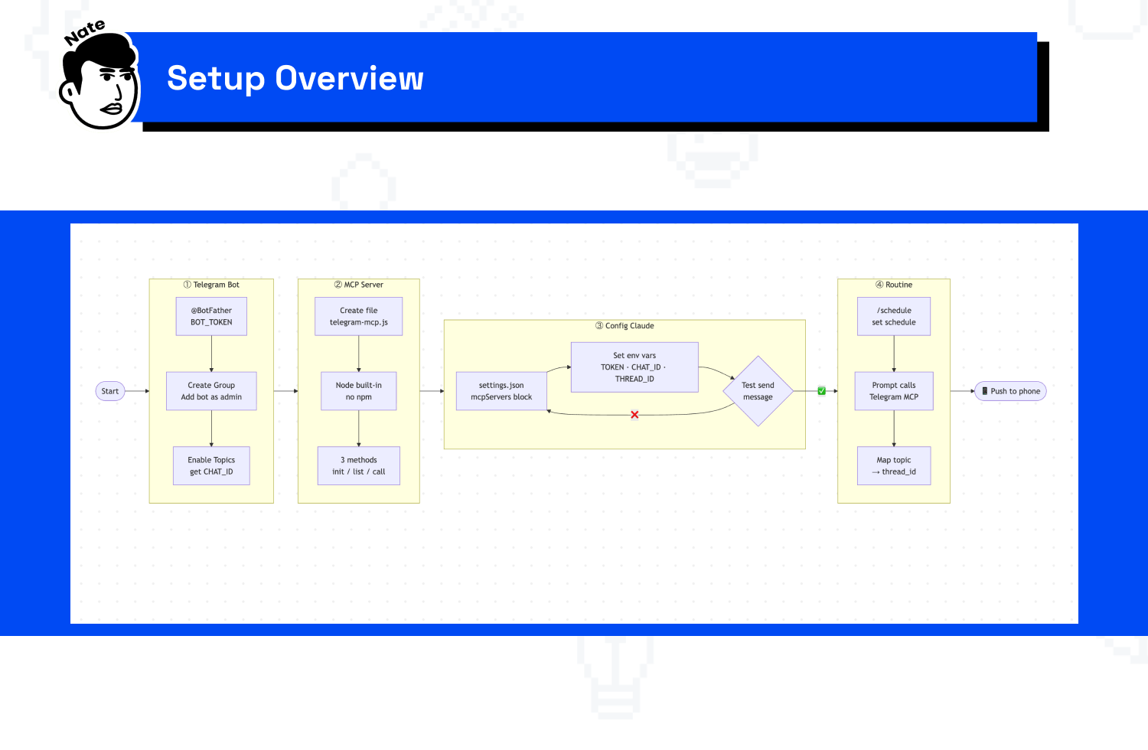Click the "@BotFather BOT_TOKEN" step box

point(211,316)
